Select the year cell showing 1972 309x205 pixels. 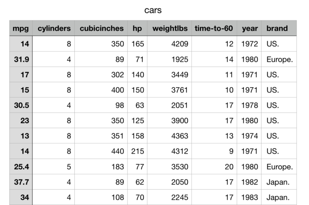point(250,44)
